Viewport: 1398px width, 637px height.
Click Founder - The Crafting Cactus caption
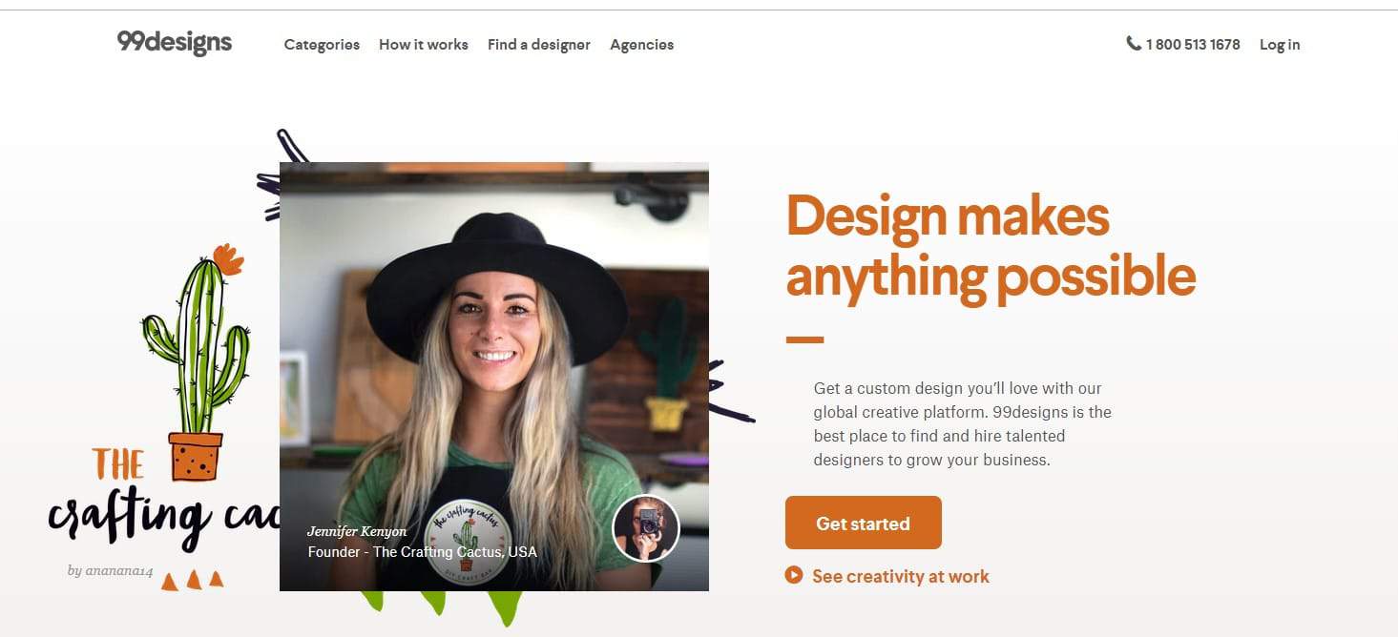(x=422, y=552)
